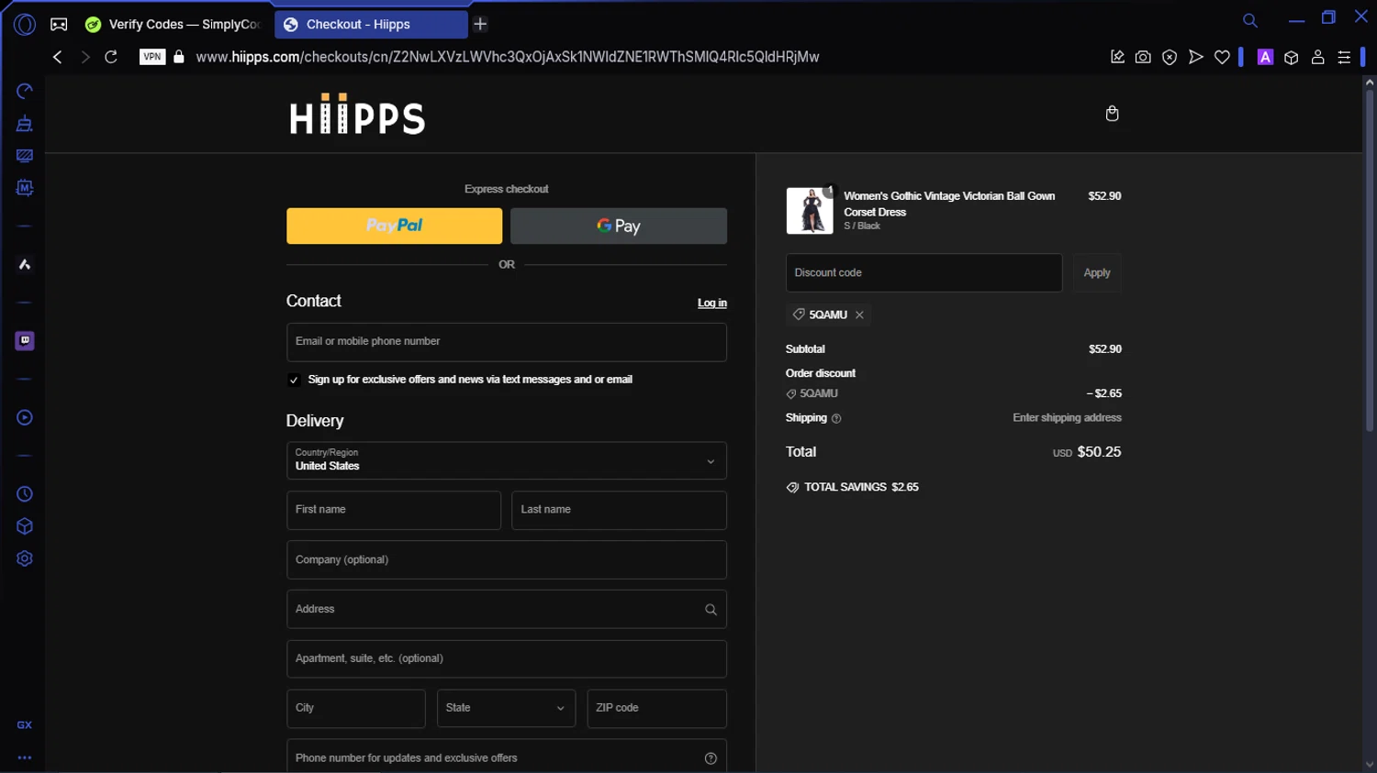This screenshot has height=773, width=1377.
Task: Click the browser URL address text
Action: [508, 57]
